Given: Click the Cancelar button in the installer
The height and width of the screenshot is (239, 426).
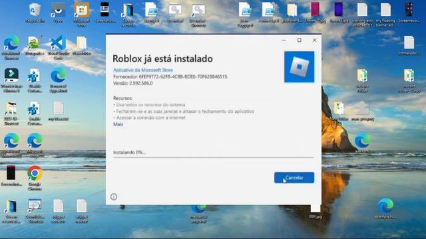Looking at the screenshot, I should pos(294,177).
